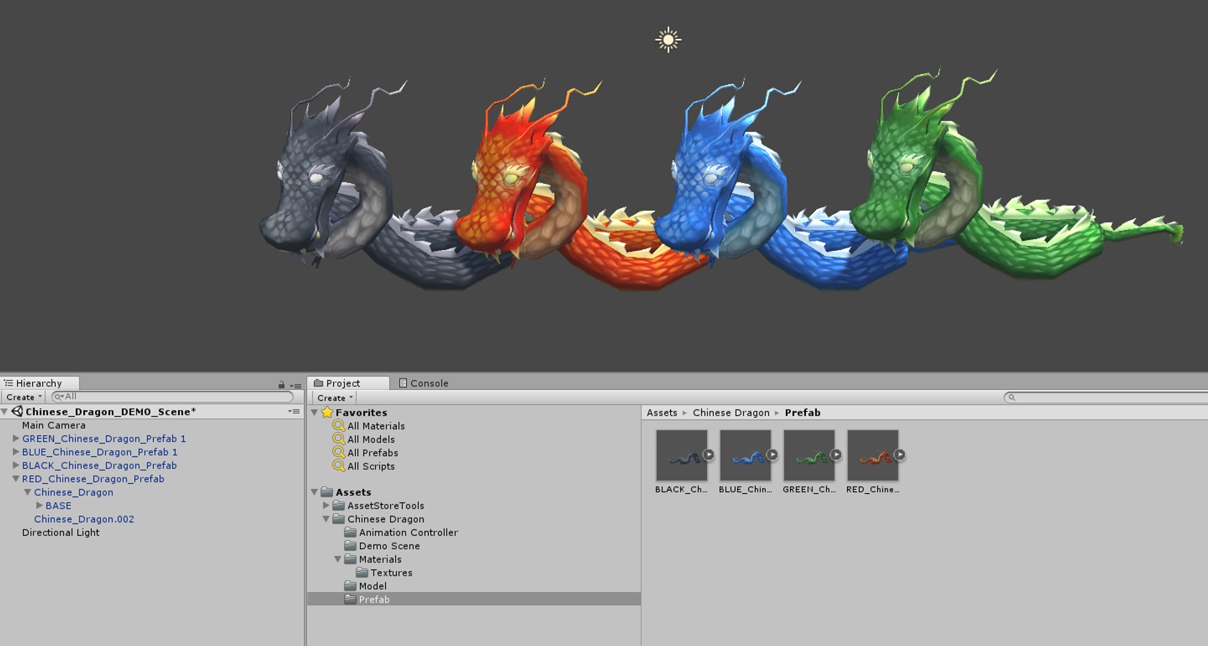Click the Hierarchy search field
Viewport: 1208px width, 646px height.
(x=172, y=397)
